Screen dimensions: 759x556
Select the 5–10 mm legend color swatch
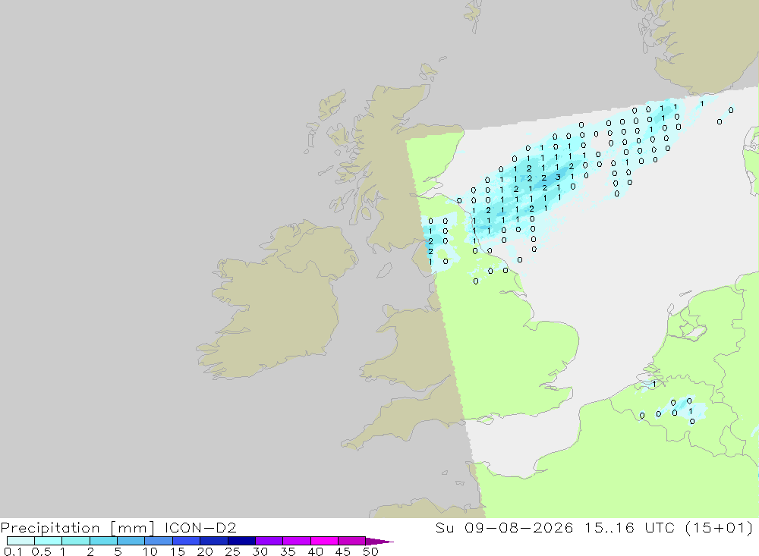[x=131, y=541]
